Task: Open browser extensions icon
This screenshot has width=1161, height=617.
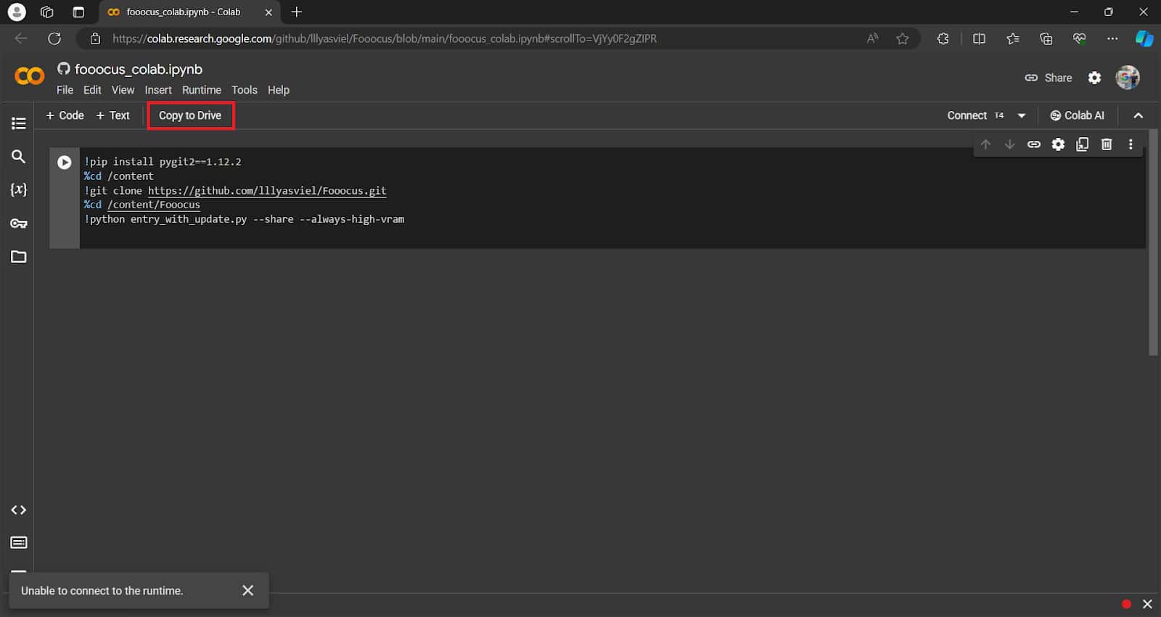Action: tap(943, 38)
